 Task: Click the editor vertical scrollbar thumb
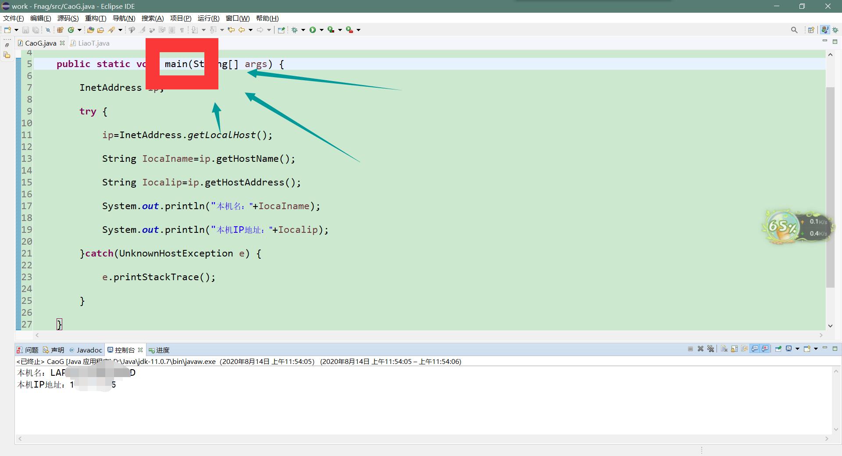coord(830,187)
